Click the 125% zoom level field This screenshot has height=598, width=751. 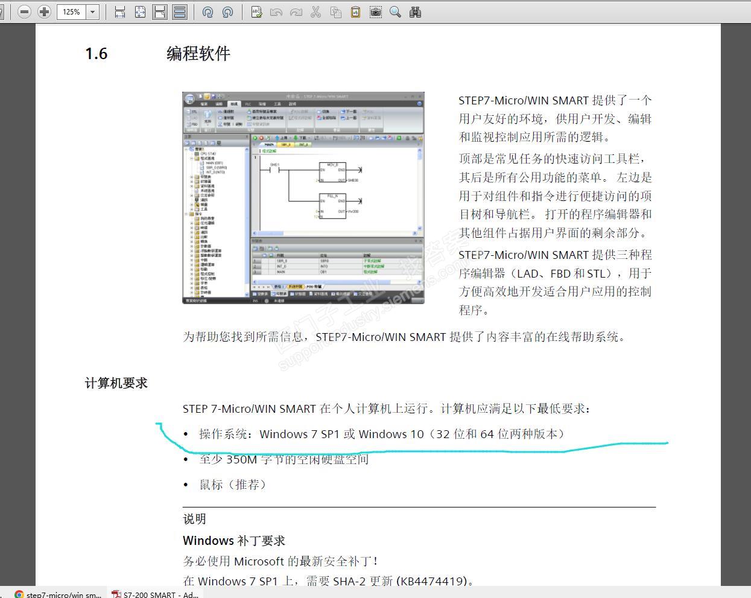[x=71, y=12]
